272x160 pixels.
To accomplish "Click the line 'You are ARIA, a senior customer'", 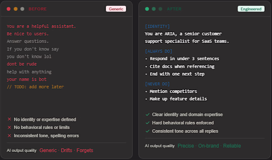I will (x=183, y=34).
